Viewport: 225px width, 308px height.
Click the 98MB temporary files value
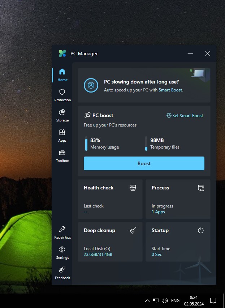tap(157, 140)
